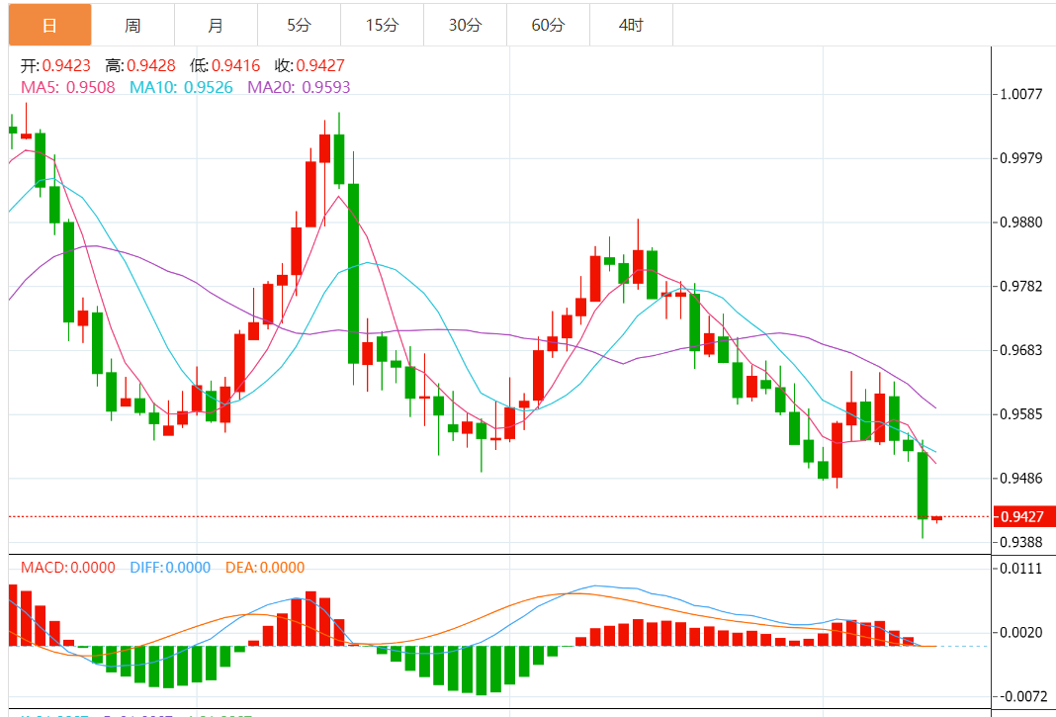Click the 1.0077 price axis label
This screenshot has height=717, width=1056.
coord(1022,94)
